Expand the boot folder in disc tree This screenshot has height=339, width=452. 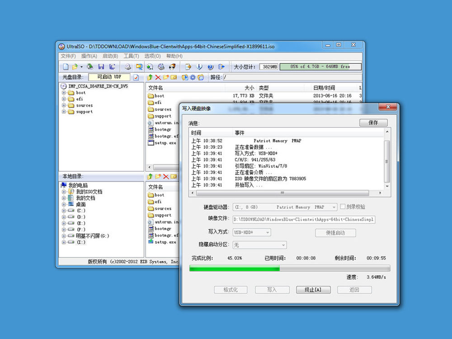coord(64,93)
